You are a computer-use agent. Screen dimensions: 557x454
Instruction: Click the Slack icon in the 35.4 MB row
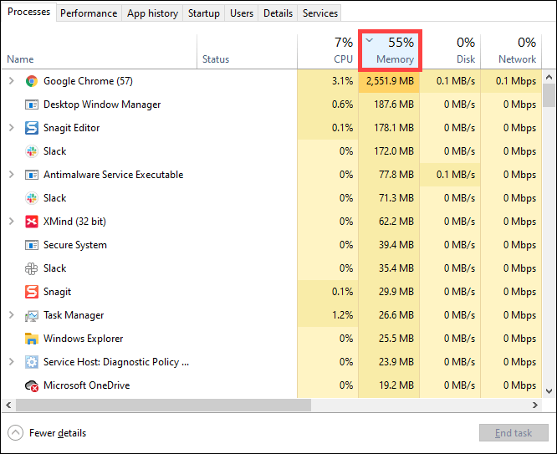[x=32, y=268]
